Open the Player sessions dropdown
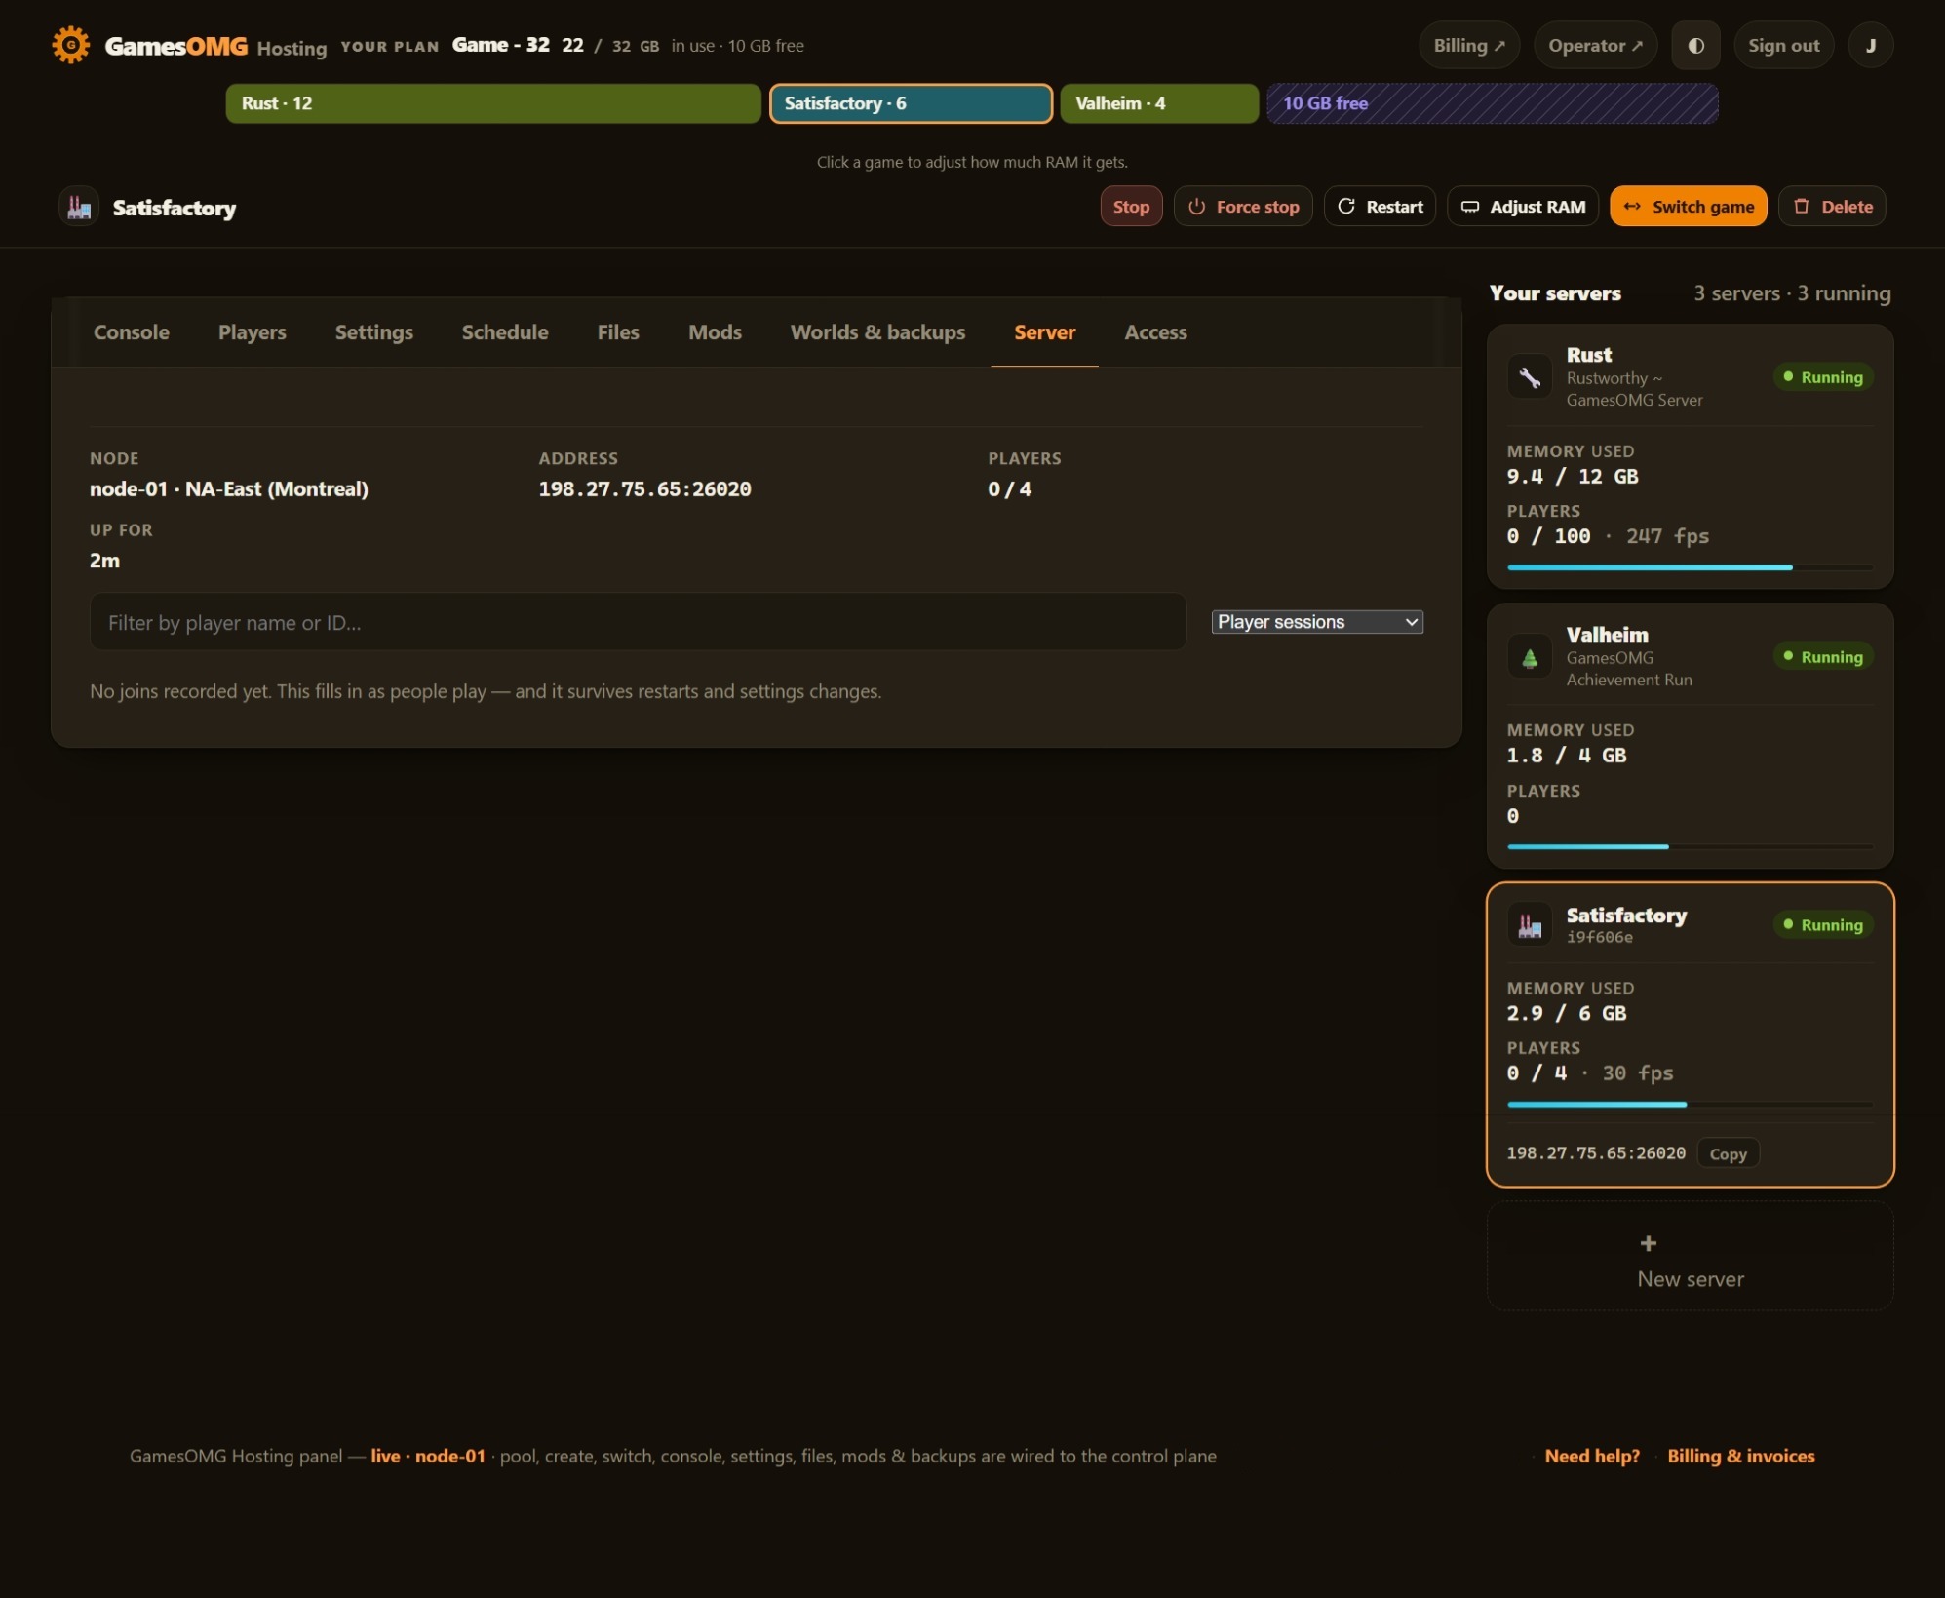This screenshot has width=1945, height=1598. click(1317, 622)
